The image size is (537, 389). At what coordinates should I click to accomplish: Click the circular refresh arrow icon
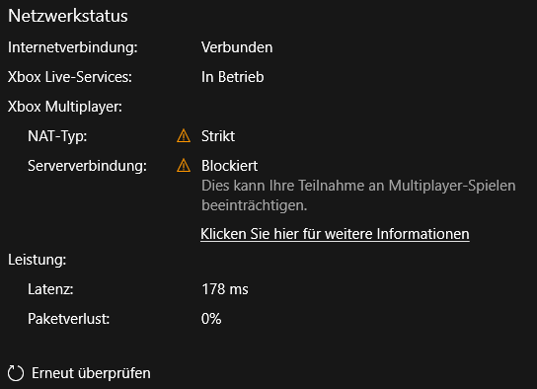tap(16, 373)
